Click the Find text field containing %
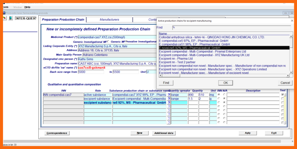297x149 pixels. [x=230, y=27]
